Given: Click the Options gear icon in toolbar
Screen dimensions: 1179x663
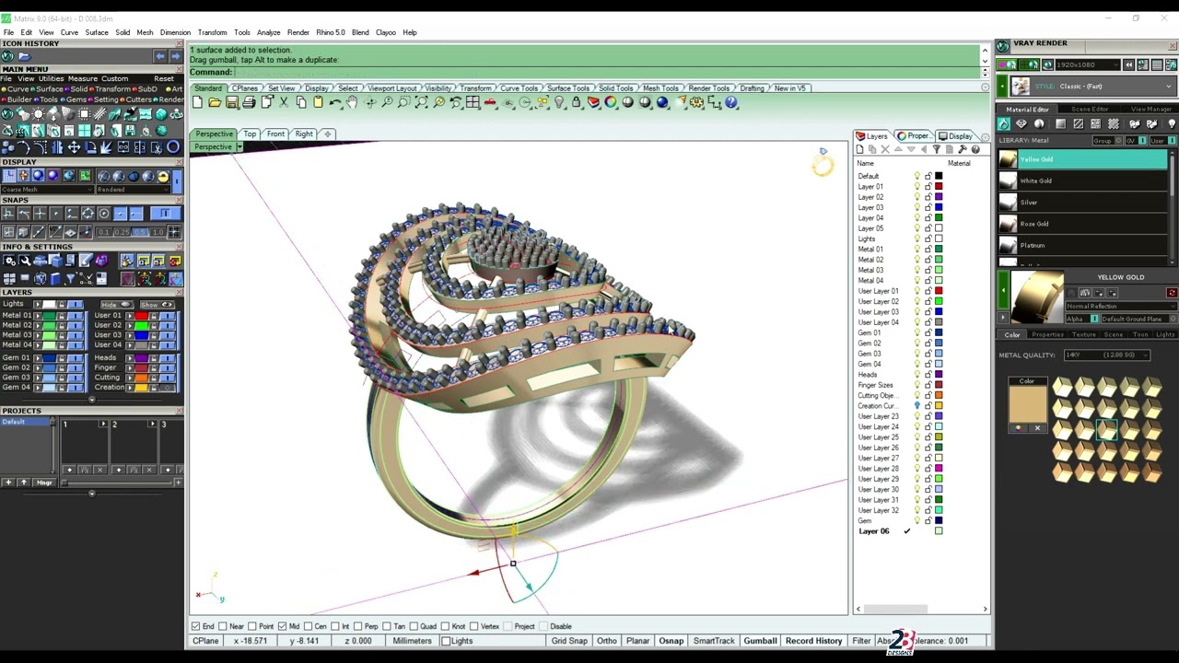Looking at the screenshot, I should 695,102.
